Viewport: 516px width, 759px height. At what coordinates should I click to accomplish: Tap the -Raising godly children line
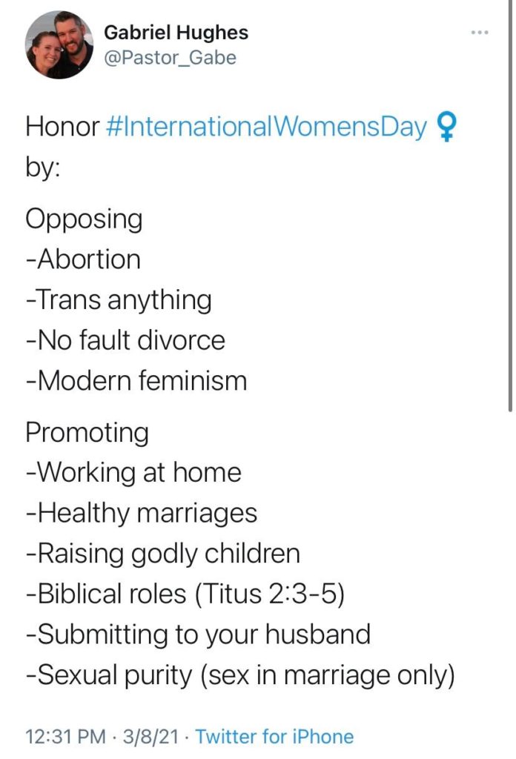pos(162,554)
